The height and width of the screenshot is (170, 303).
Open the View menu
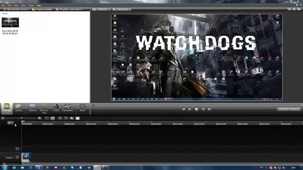(x=16, y=6)
